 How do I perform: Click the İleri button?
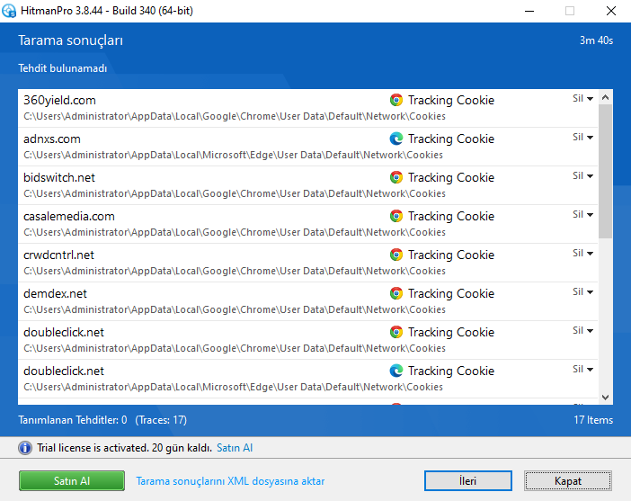point(468,481)
